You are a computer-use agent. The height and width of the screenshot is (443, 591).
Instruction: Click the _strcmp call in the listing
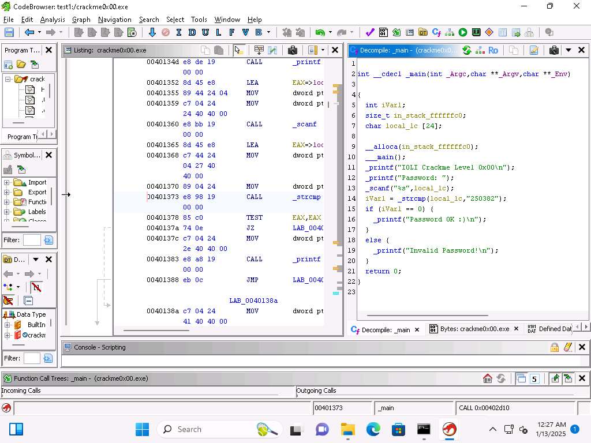pos(306,197)
